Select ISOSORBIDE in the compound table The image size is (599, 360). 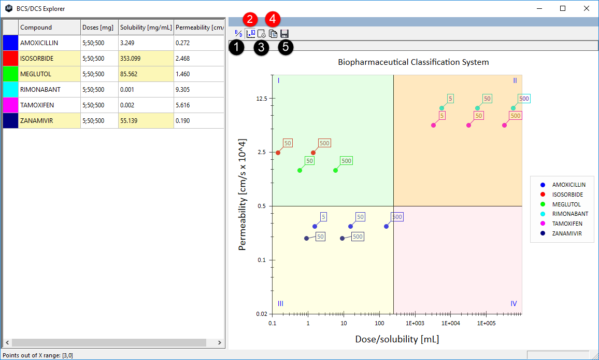(x=49, y=59)
